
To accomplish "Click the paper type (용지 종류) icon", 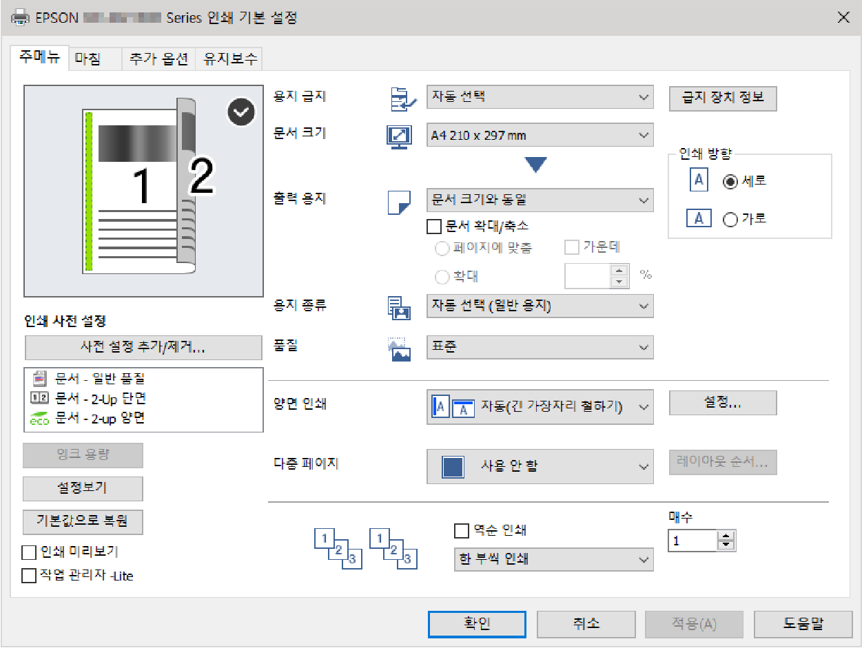I will click(399, 306).
